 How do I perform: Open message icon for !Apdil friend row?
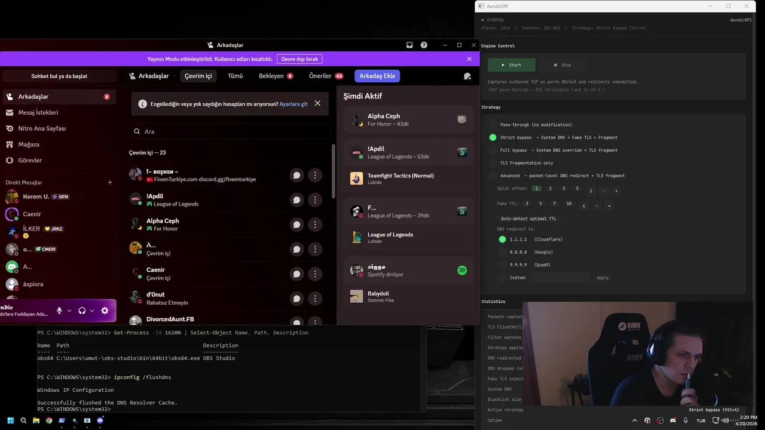296,200
